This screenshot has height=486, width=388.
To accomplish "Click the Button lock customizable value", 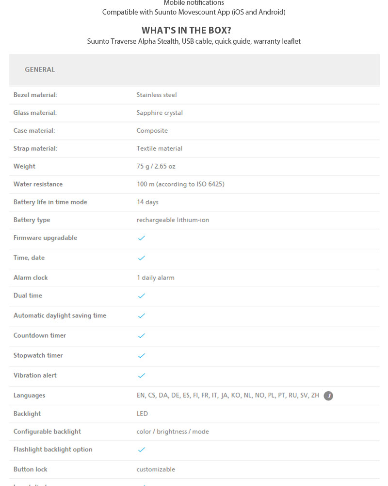I will [x=156, y=469].
